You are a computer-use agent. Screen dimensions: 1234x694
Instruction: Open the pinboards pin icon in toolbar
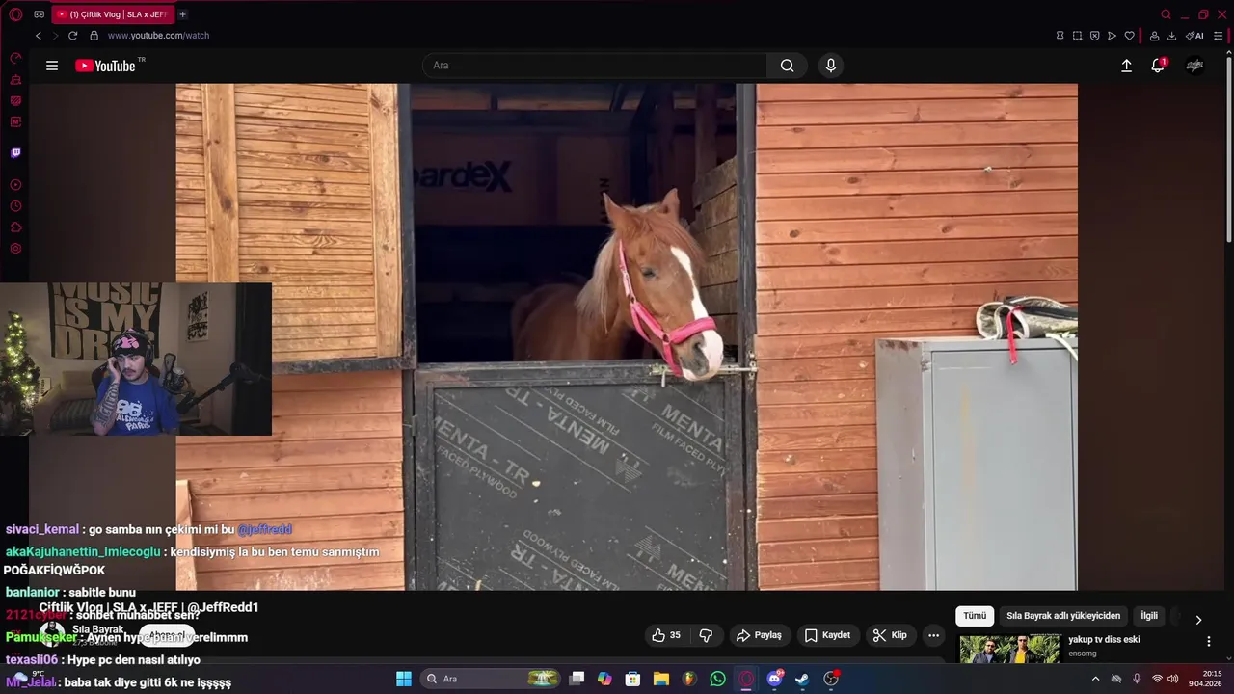[1060, 36]
